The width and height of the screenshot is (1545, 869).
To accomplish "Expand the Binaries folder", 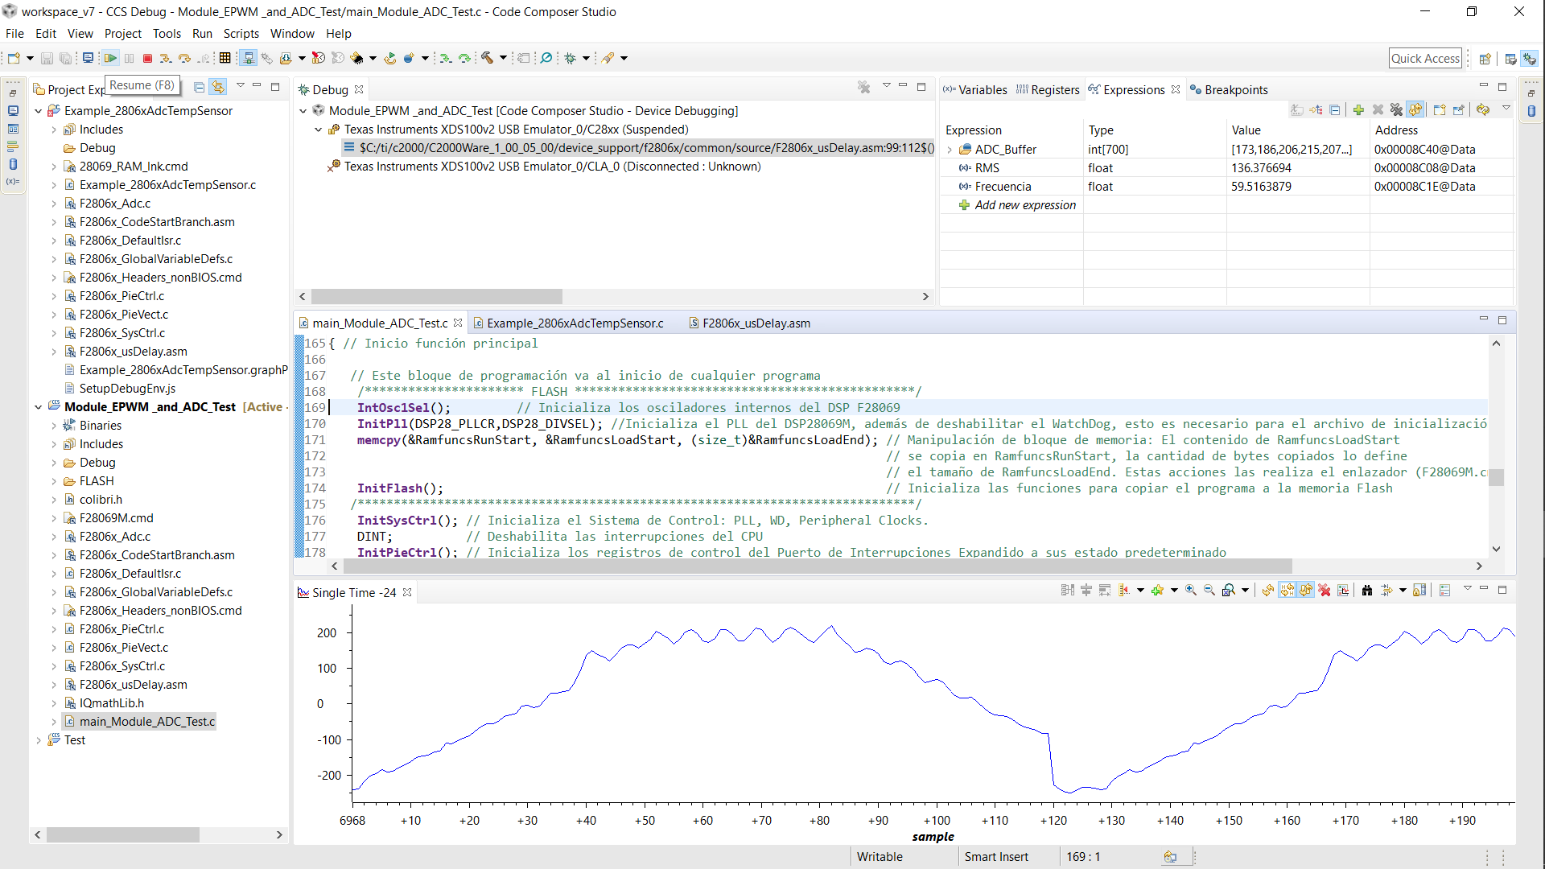I will [54, 426].
